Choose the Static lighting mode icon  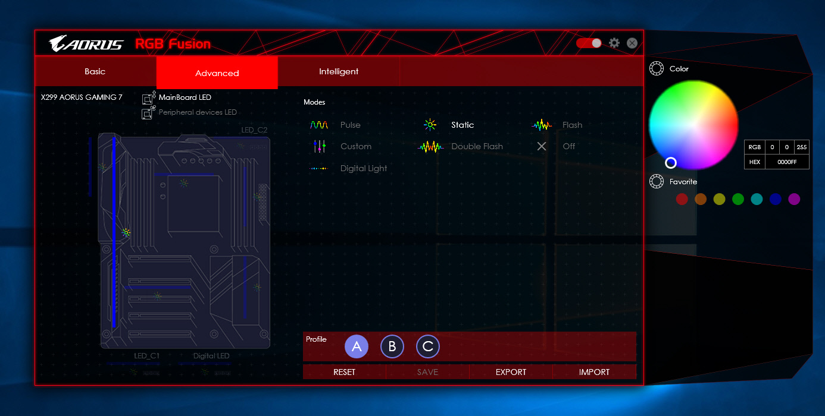(430, 125)
